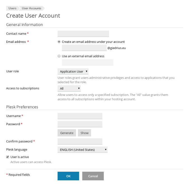The width and height of the screenshot is (188, 184).
Task: Click the email field before @giedrius.eu
Action: (84, 48)
